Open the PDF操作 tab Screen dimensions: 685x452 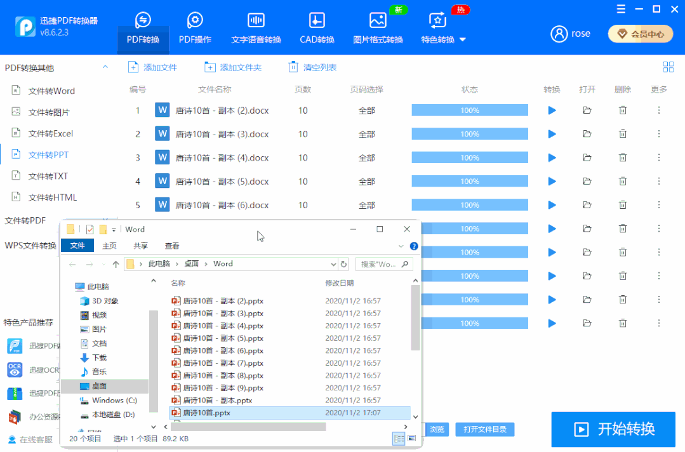pos(195,29)
